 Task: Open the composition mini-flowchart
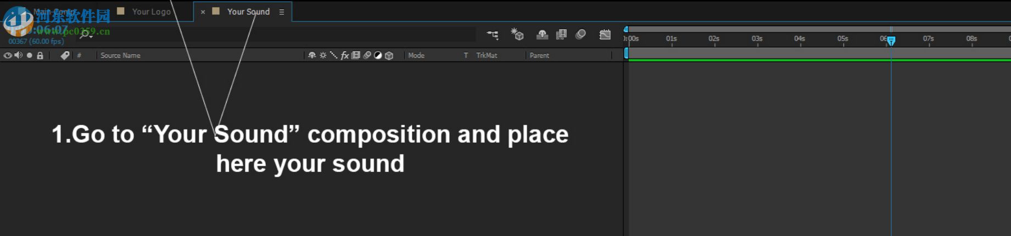(493, 35)
